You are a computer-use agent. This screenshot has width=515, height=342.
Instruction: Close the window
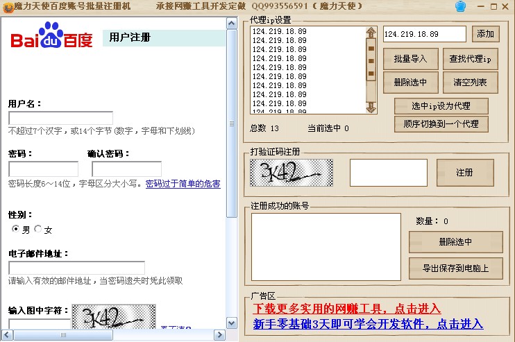505,6
